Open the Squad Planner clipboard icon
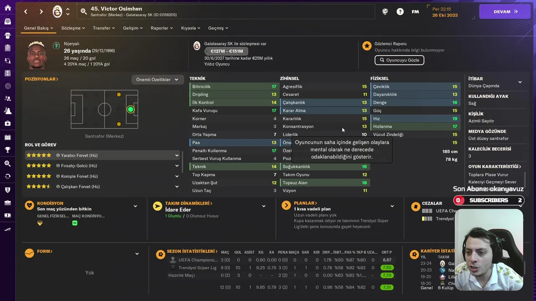Image resolution: width=536 pixels, height=301 pixels. [x=8, y=48]
